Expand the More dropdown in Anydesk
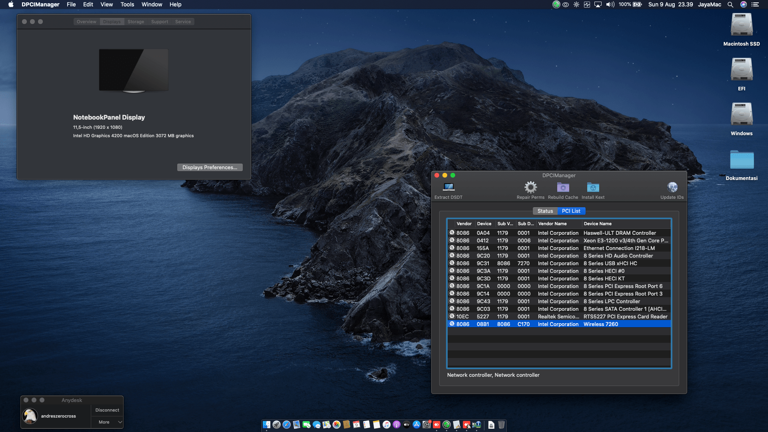The image size is (768, 432). [x=107, y=422]
